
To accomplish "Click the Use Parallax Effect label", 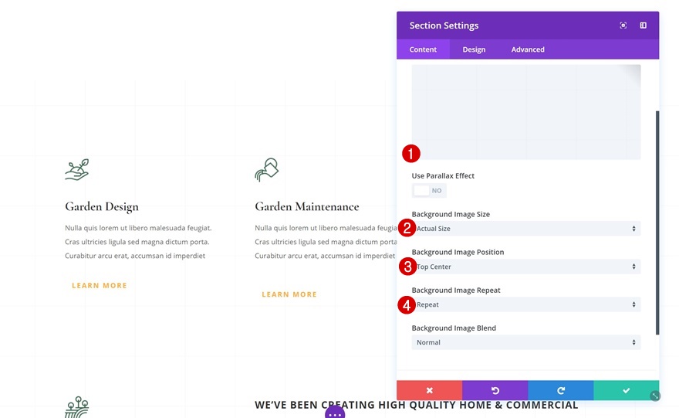I will click(443, 175).
